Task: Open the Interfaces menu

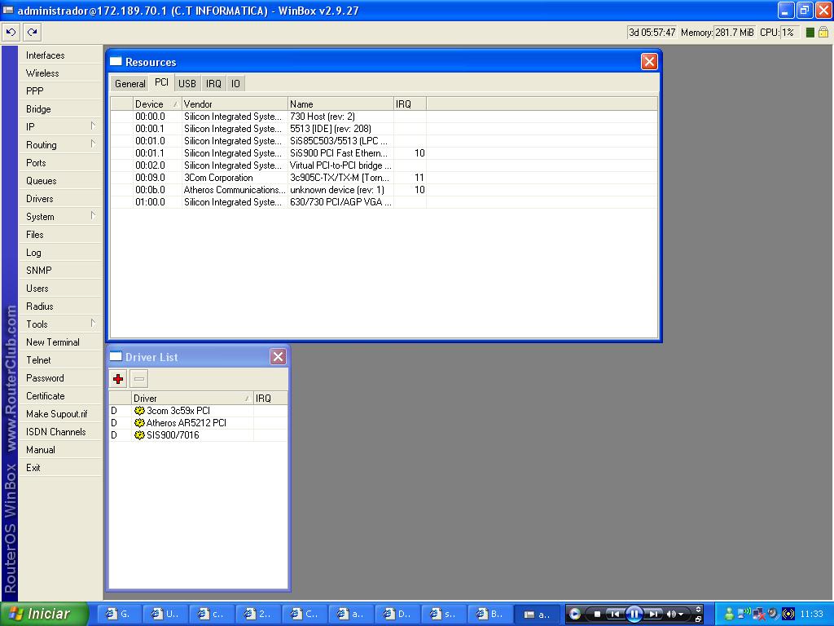Action: click(x=60, y=55)
